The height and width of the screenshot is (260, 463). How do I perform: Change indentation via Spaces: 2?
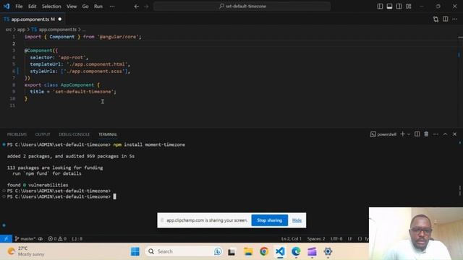pyautogui.click(x=316, y=239)
